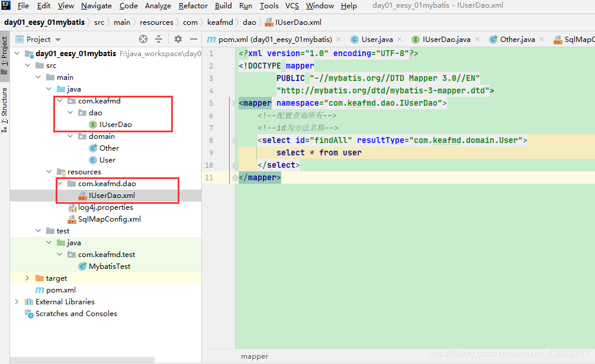
Task: Click the fold marker on line 5
Action: pyautogui.click(x=235, y=103)
